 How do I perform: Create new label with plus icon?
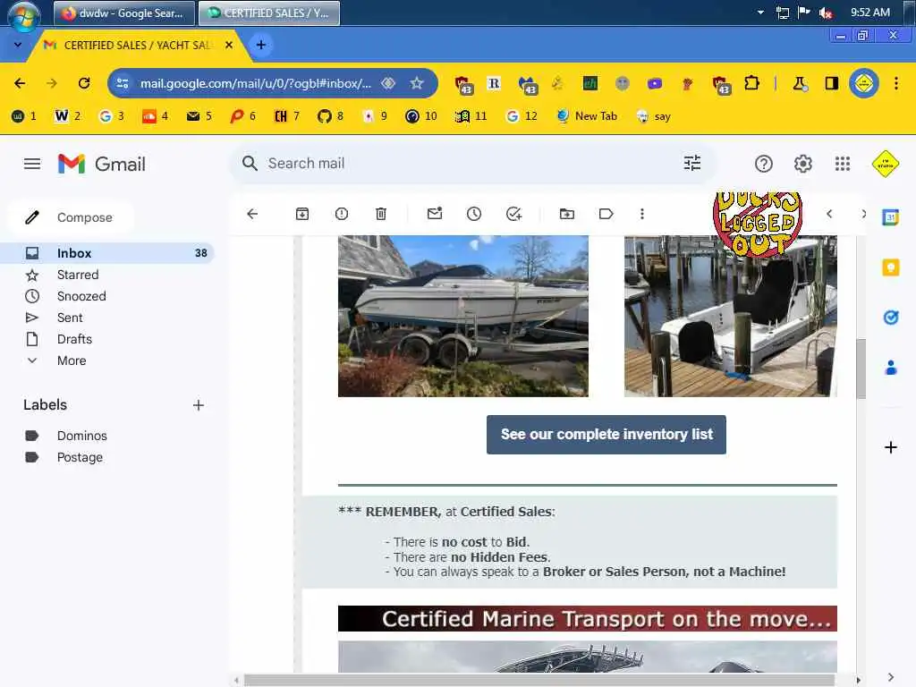pyautogui.click(x=199, y=405)
